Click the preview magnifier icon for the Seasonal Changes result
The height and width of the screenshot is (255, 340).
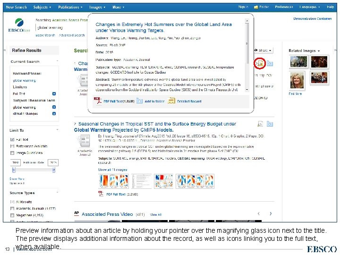pos(260,124)
